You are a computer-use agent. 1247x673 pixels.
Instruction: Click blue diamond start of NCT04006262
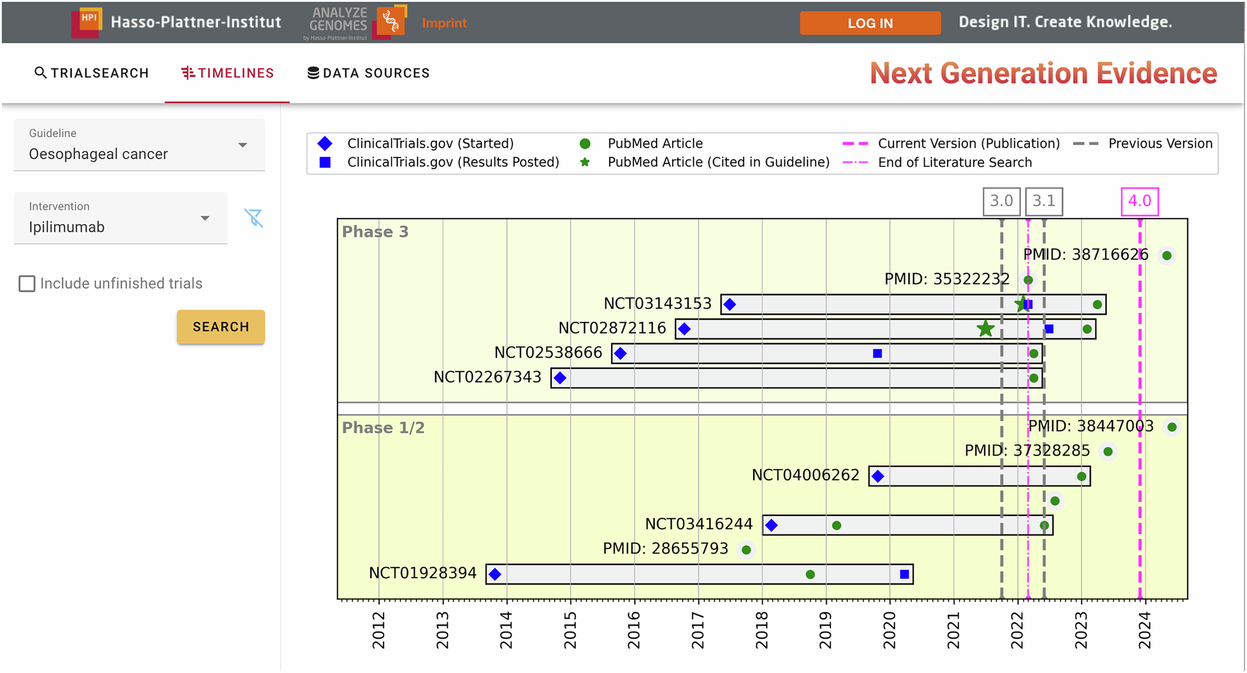coord(878,476)
